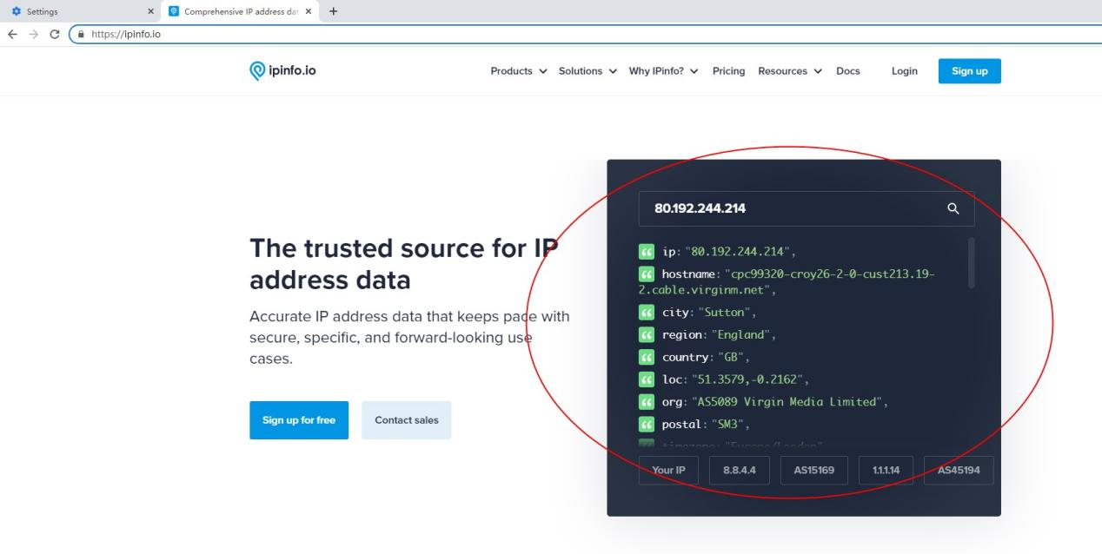The width and height of the screenshot is (1102, 554).
Task: Open the Docs page
Action: [848, 71]
